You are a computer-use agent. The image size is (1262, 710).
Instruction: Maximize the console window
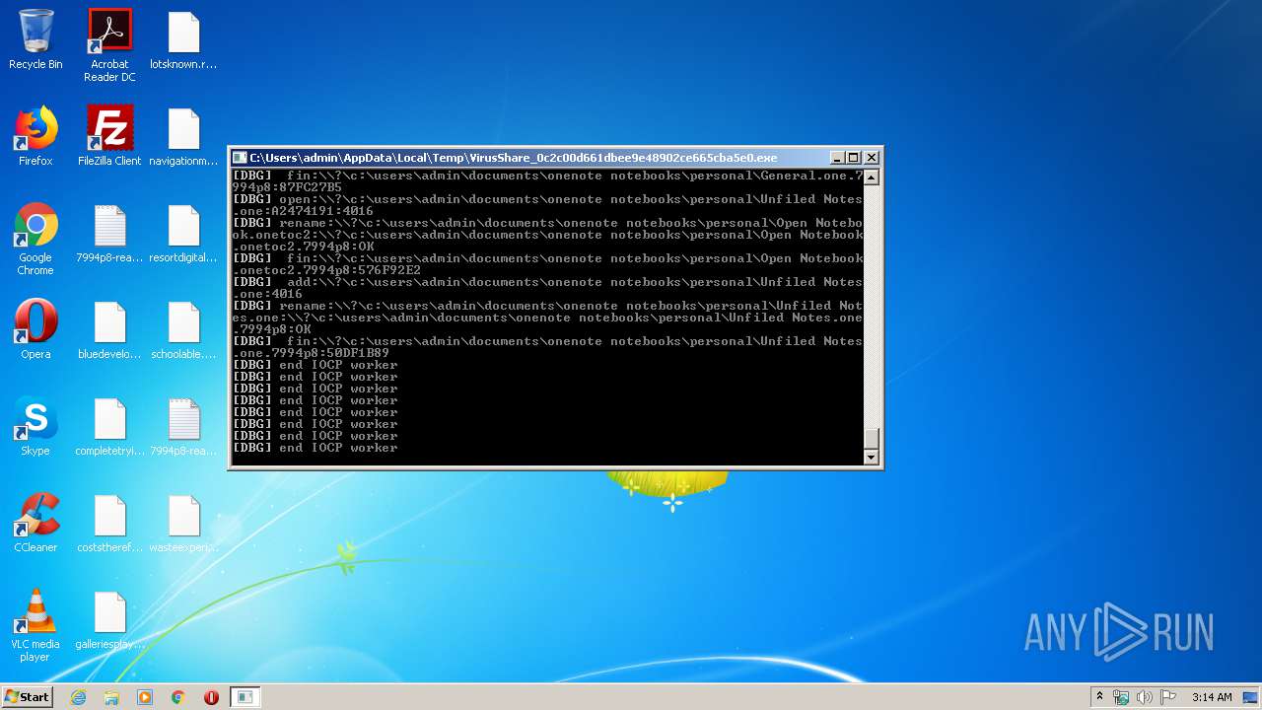coord(854,158)
